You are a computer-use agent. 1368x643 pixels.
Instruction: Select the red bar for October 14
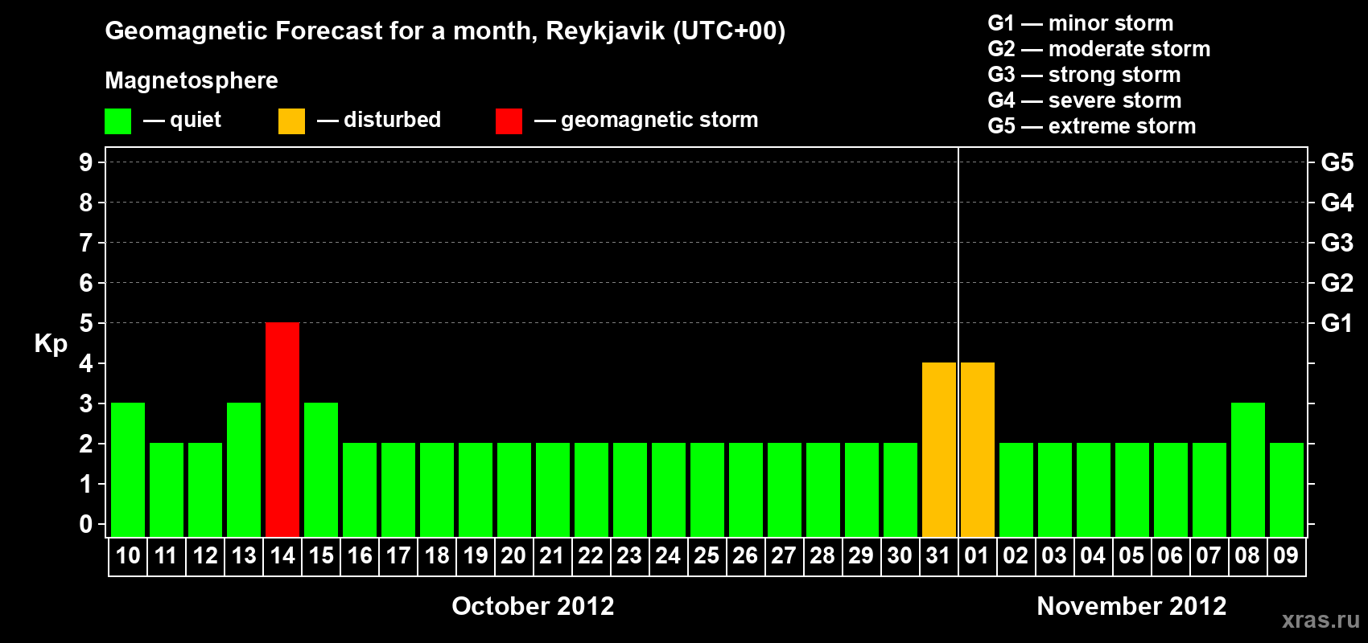(282, 429)
